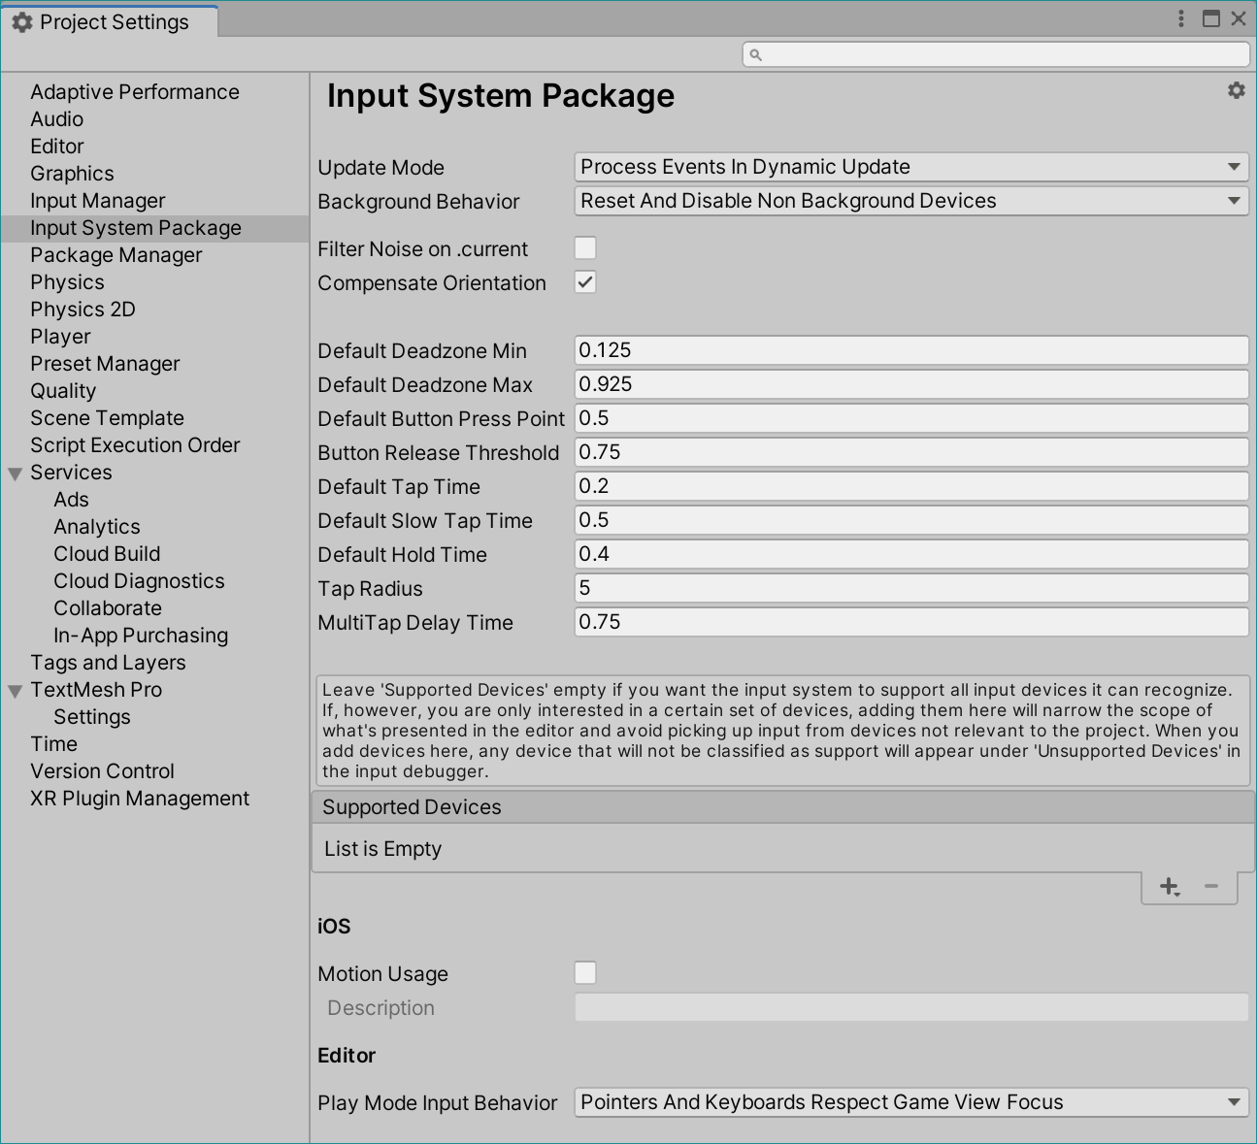Open the Input System Package gear menu
Screen dimensions: 1257x1144
click(1236, 90)
